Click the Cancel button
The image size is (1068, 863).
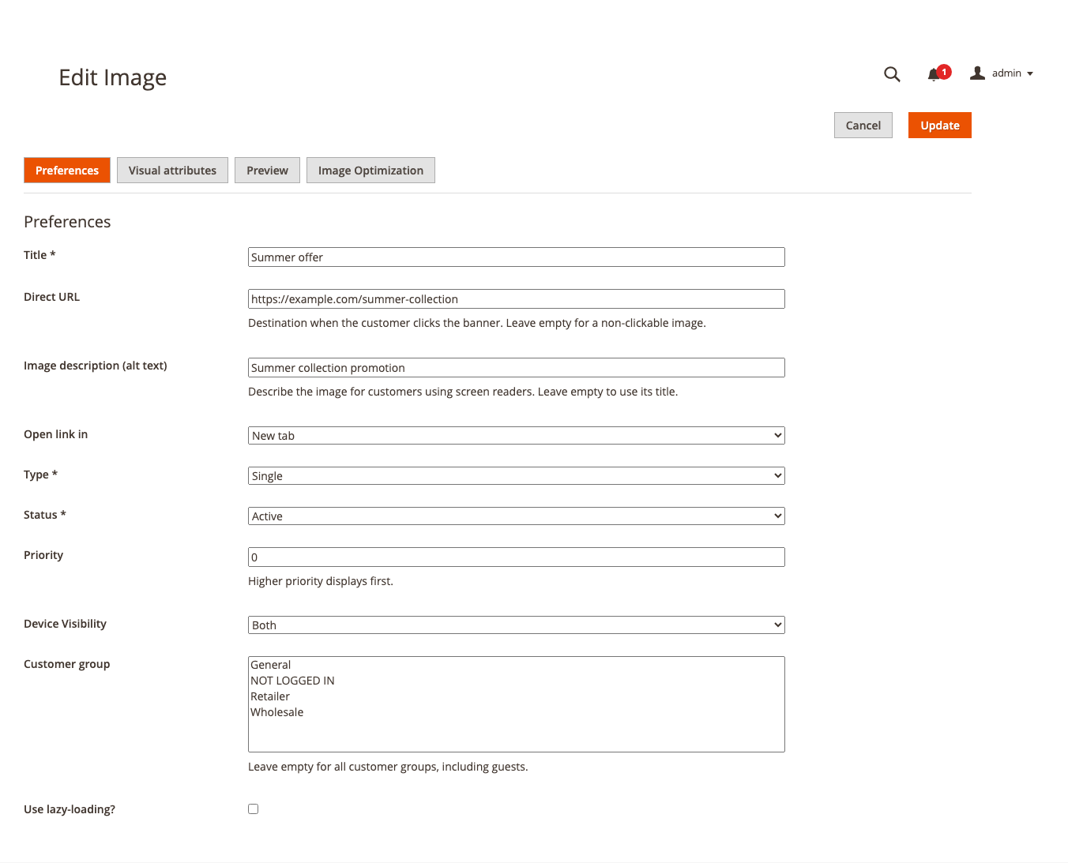(x=863, y=126)
